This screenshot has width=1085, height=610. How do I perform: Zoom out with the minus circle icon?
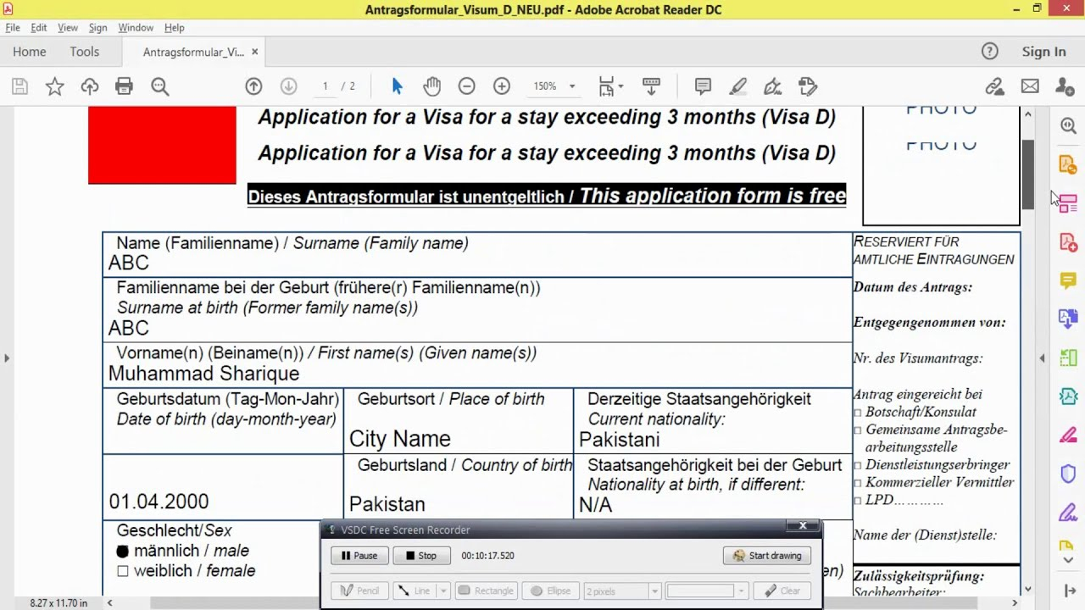tap(466, 86)
